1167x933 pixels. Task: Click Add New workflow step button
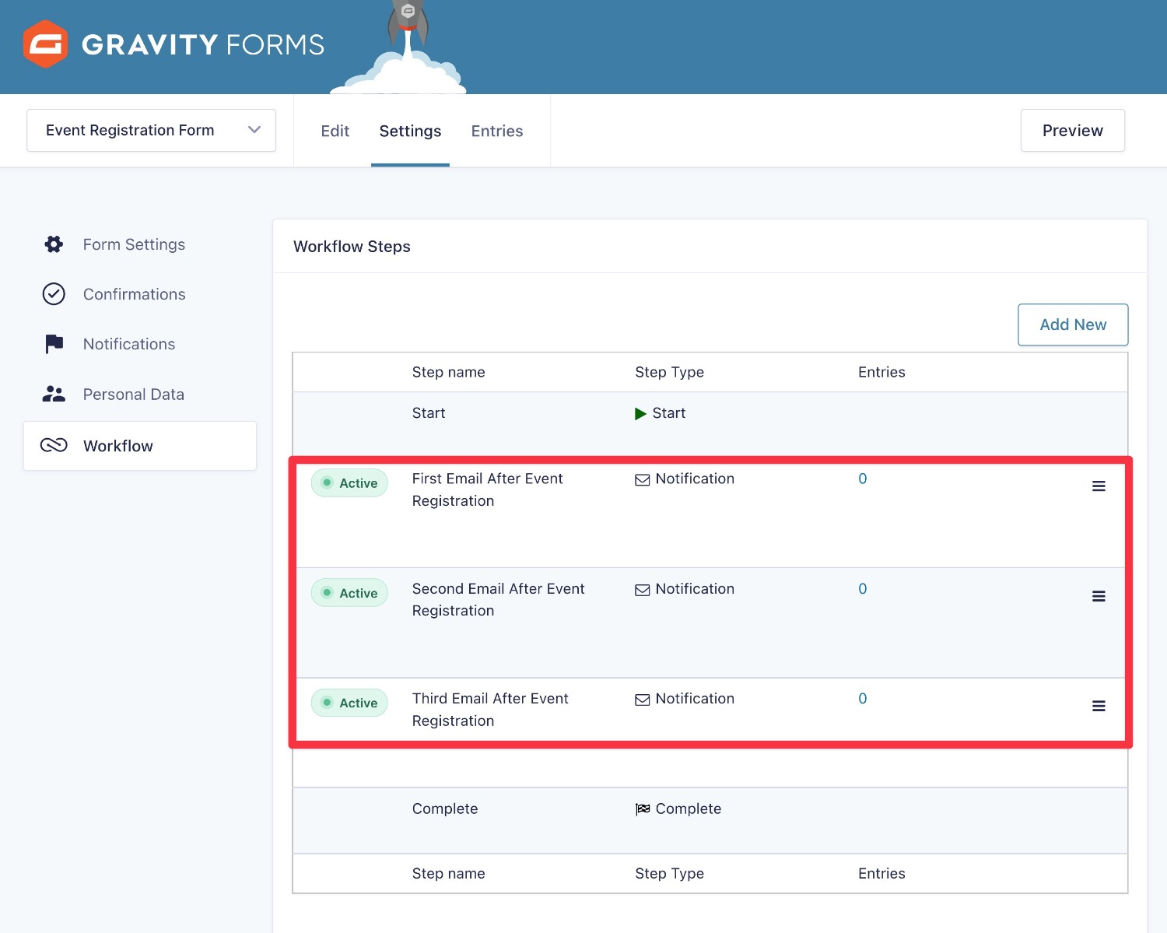point(1072,324)
